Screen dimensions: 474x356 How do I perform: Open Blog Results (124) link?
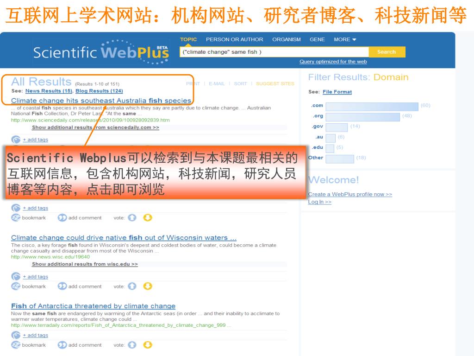pos(99,91)
